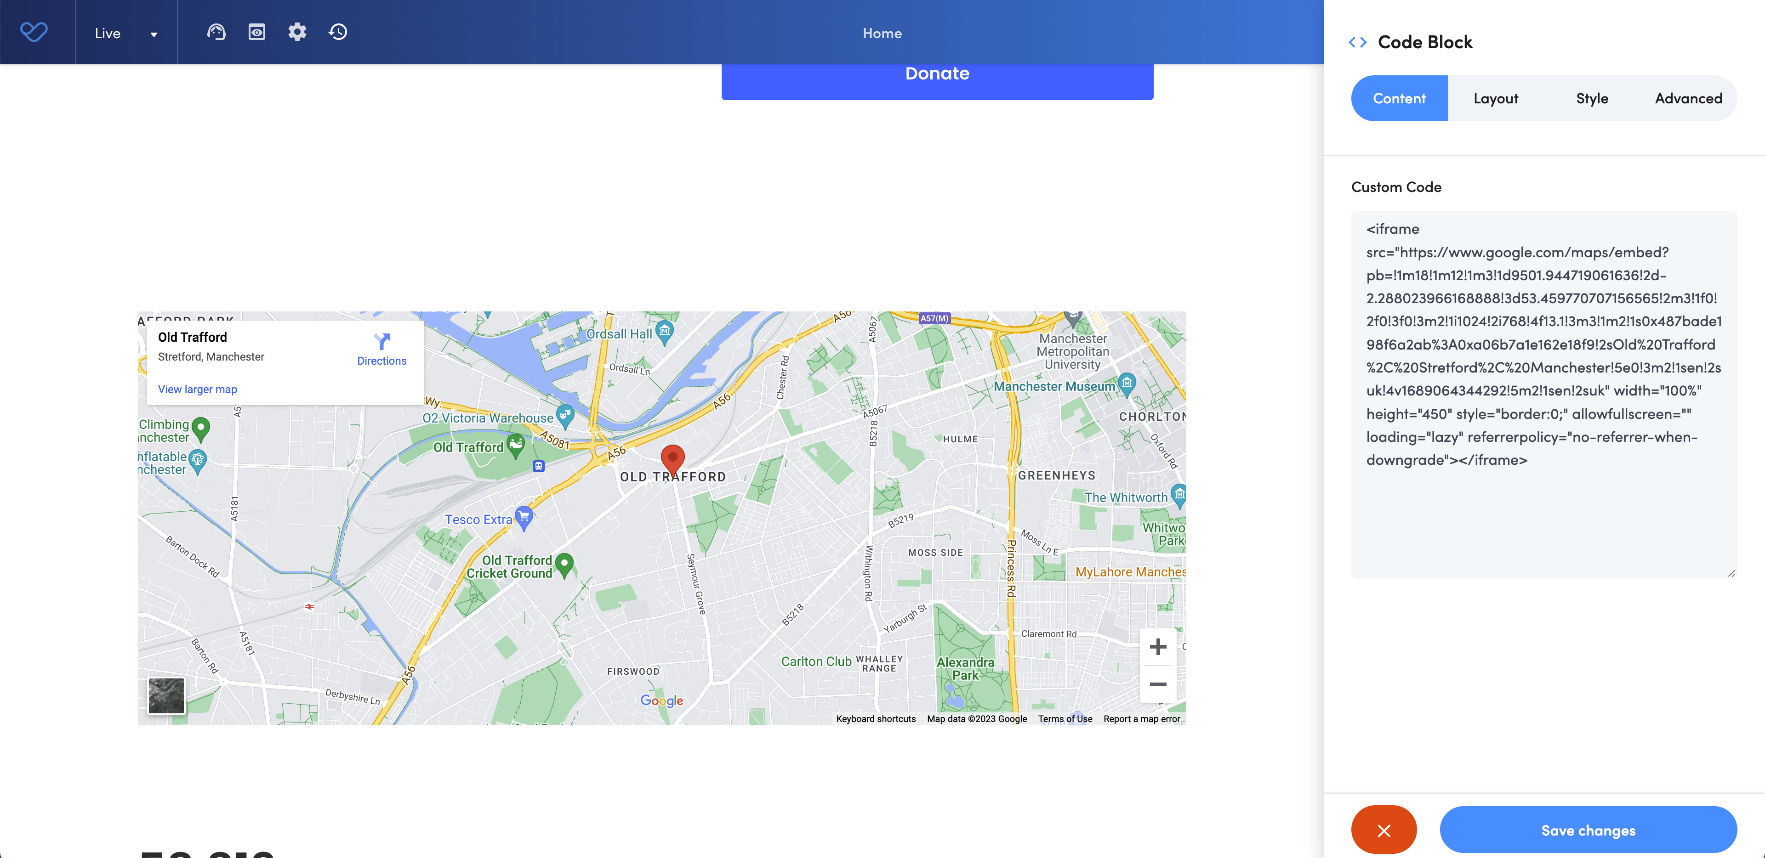The image size is (1765, 858).
Task: Click Report a map error link
Action: (x=1141, y=718)
